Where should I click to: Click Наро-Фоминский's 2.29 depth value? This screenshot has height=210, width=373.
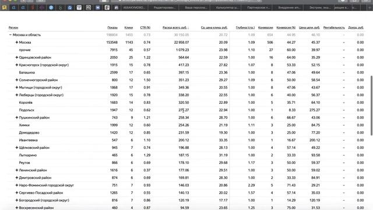pyautogui.click(x=251, y=185)
